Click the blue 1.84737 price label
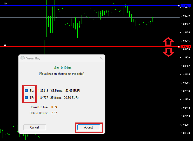 click(x=185, y=5)
